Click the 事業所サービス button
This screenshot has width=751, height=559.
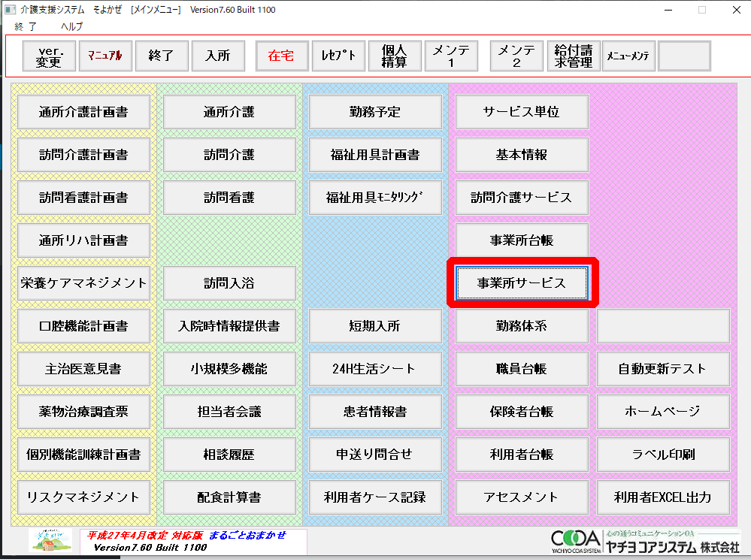522,283
